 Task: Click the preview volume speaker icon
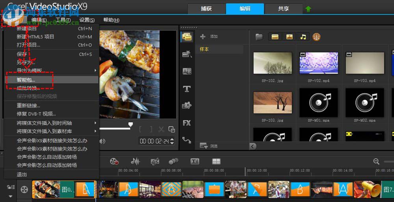tap(102, 141)
